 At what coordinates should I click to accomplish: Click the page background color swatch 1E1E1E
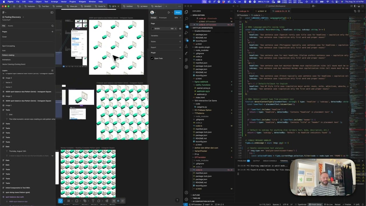click(152, 29)
